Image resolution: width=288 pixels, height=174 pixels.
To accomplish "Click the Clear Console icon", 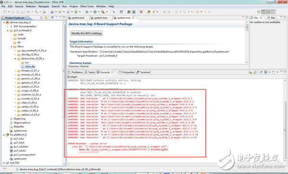I will [x=250, y=72].
